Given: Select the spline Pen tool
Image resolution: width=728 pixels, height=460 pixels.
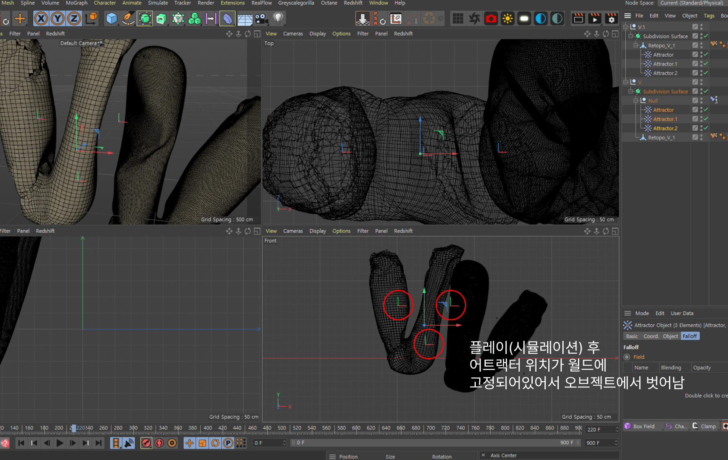Looking at the screenshot, I should [128, 18].
